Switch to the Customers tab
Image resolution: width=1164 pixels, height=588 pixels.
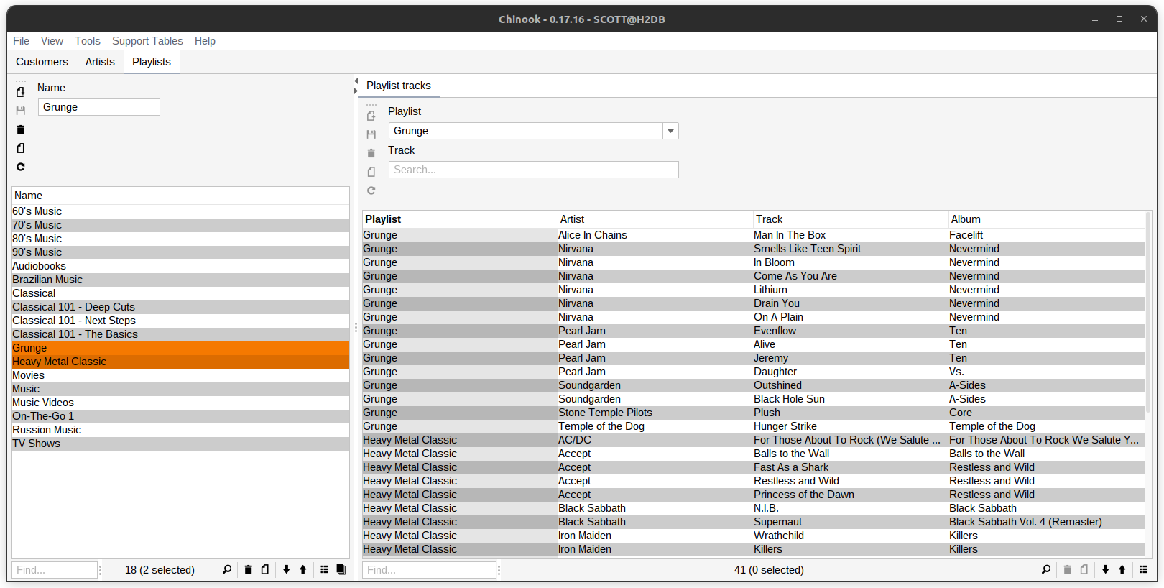pos(42,62)
